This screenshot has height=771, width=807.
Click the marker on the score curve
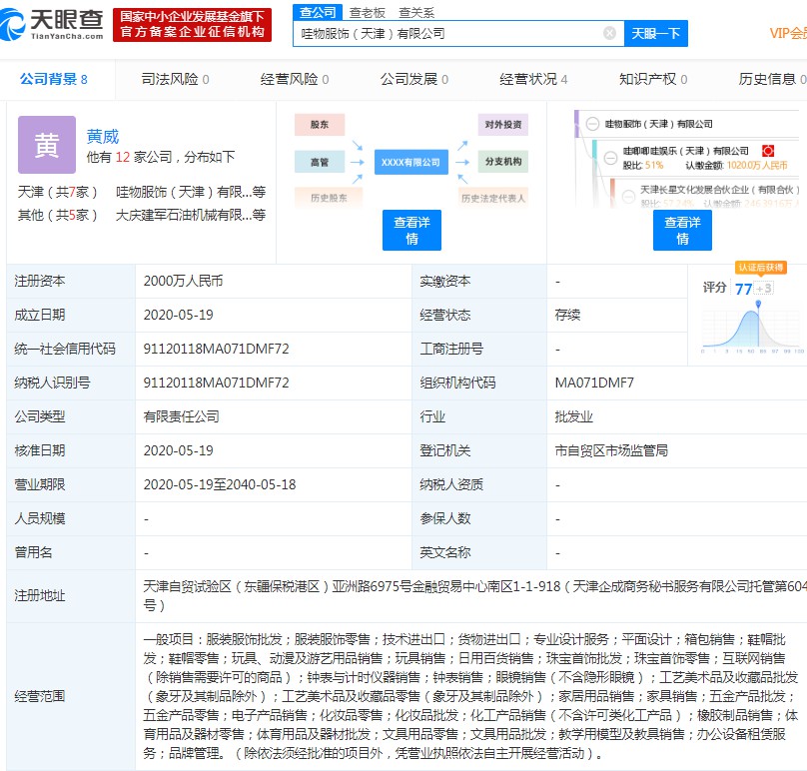tap(758, 304)
